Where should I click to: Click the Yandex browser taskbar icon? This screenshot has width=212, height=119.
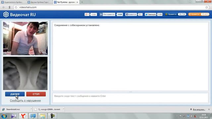tap(24, 116)
